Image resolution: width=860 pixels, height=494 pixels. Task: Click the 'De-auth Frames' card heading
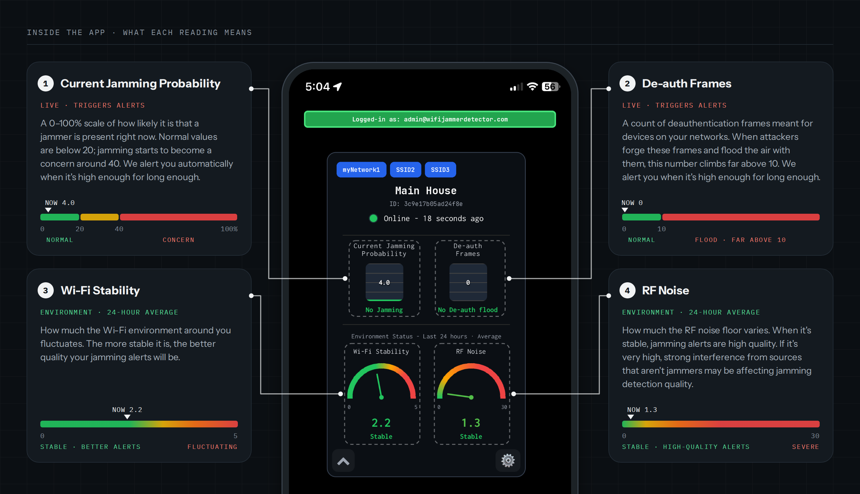(x=687, y=84)
